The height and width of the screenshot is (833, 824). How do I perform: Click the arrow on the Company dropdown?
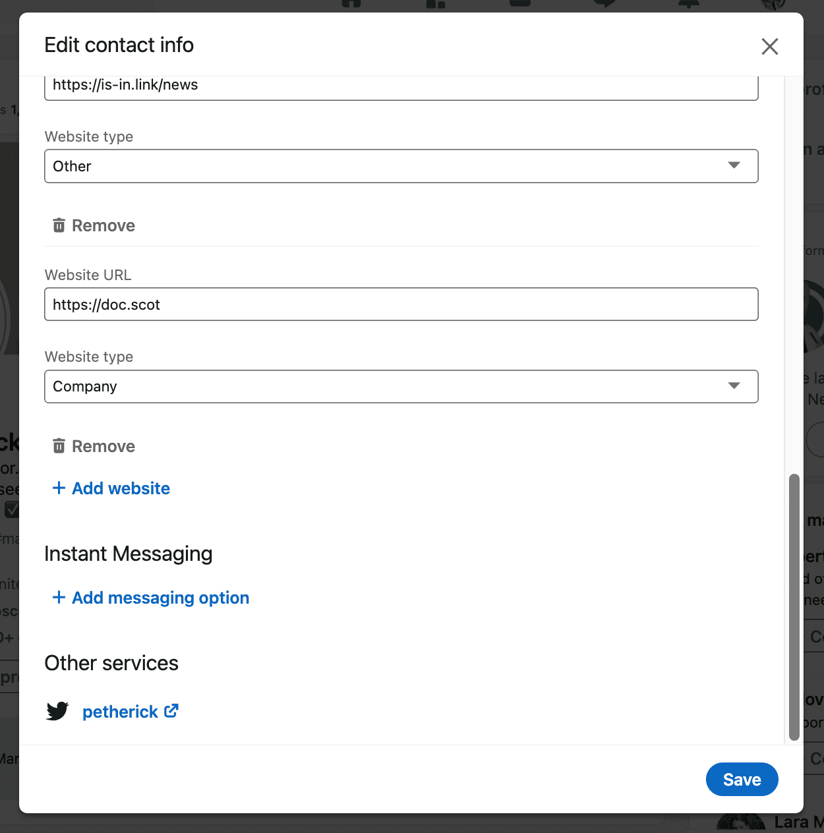[x=734, y=386]
